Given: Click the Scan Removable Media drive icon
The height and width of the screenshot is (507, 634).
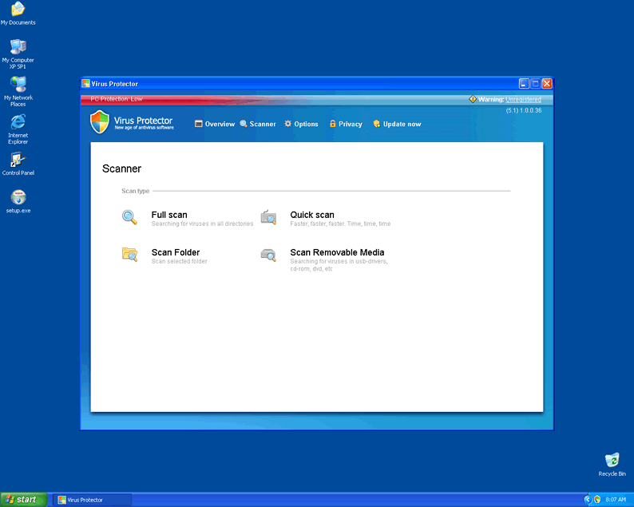Looking at the screenshot, I should click(268, 255).
